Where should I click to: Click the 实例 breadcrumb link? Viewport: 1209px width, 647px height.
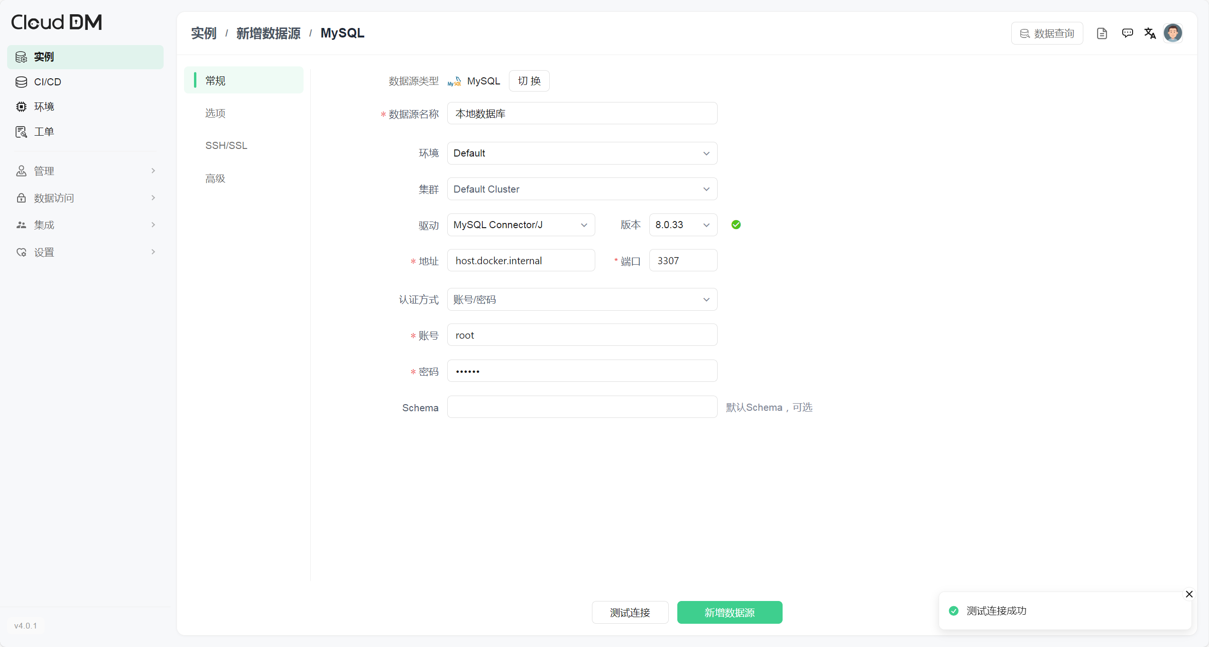pyautogui.click(x=203, y=33)
